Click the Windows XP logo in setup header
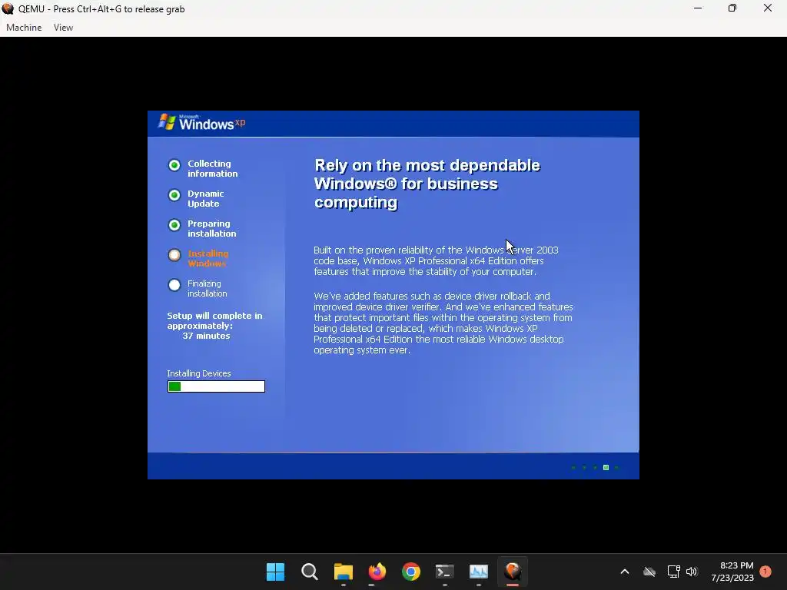The height and width of the screenshot is (590, 787). click(202, 122)
